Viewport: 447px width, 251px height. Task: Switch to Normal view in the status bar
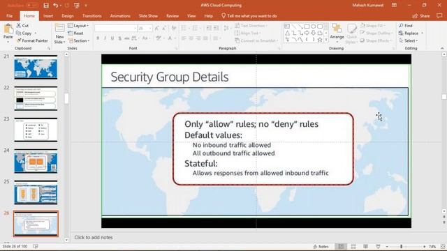point(341,246)
